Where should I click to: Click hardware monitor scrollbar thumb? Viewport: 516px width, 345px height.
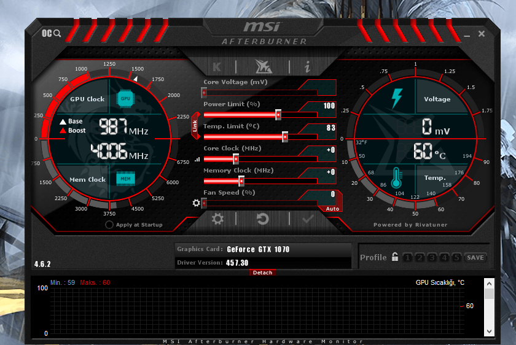(x=489, y=293)
